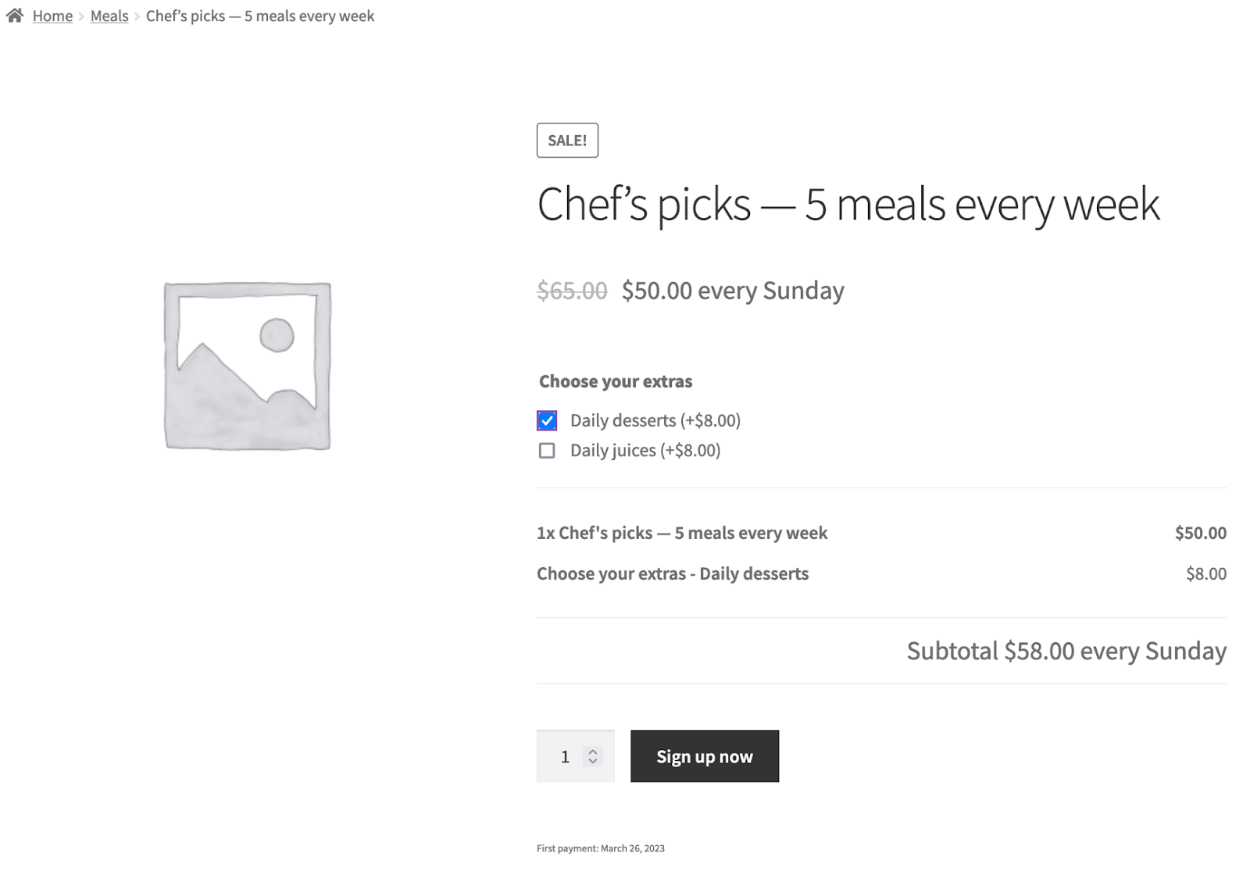1250x871 pixels.
Task: Click the First payment March 26 note
Action: (x=600, y=847)
